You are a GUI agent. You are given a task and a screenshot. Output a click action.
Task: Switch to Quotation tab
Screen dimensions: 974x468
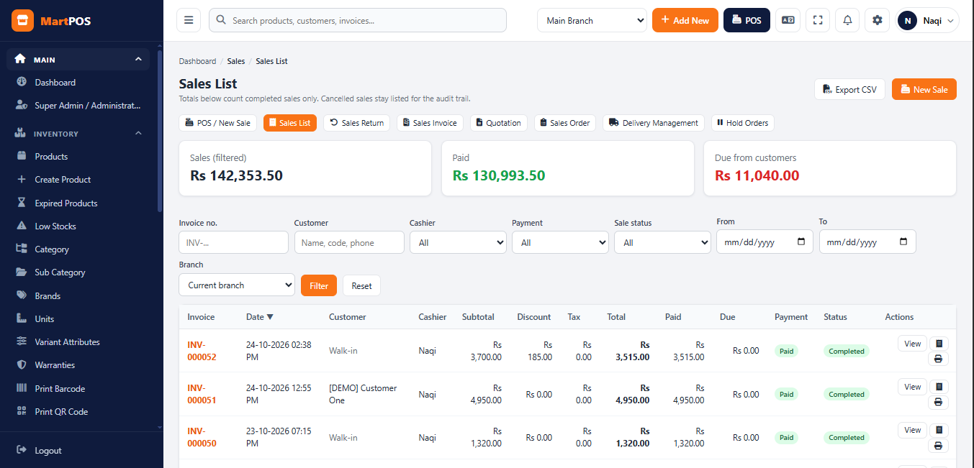(498, 123)
